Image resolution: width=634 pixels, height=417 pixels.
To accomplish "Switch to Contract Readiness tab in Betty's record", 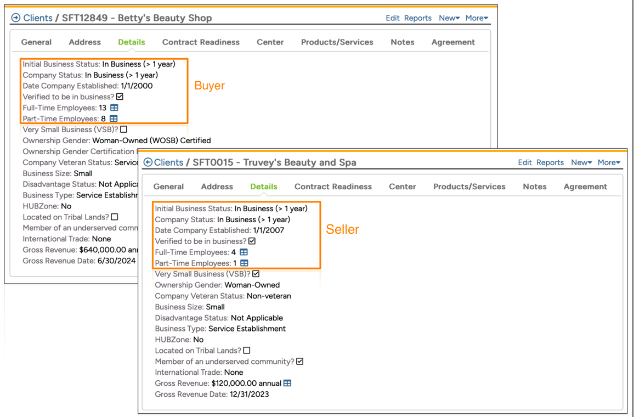I will 201,42.
